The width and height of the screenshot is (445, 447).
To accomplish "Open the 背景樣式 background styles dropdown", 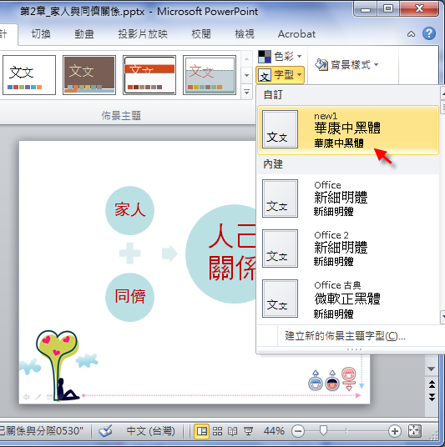I will [346, 65].
